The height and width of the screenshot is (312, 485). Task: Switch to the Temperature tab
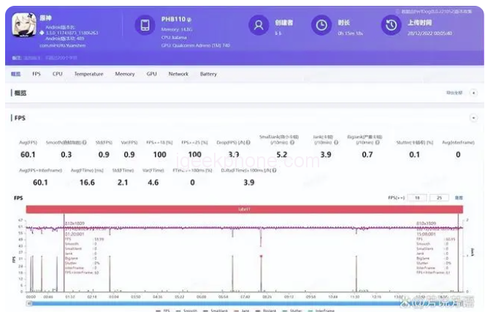88,74
